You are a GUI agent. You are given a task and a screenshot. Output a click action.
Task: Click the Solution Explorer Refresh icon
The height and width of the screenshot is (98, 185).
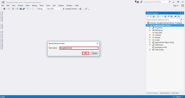165,16
